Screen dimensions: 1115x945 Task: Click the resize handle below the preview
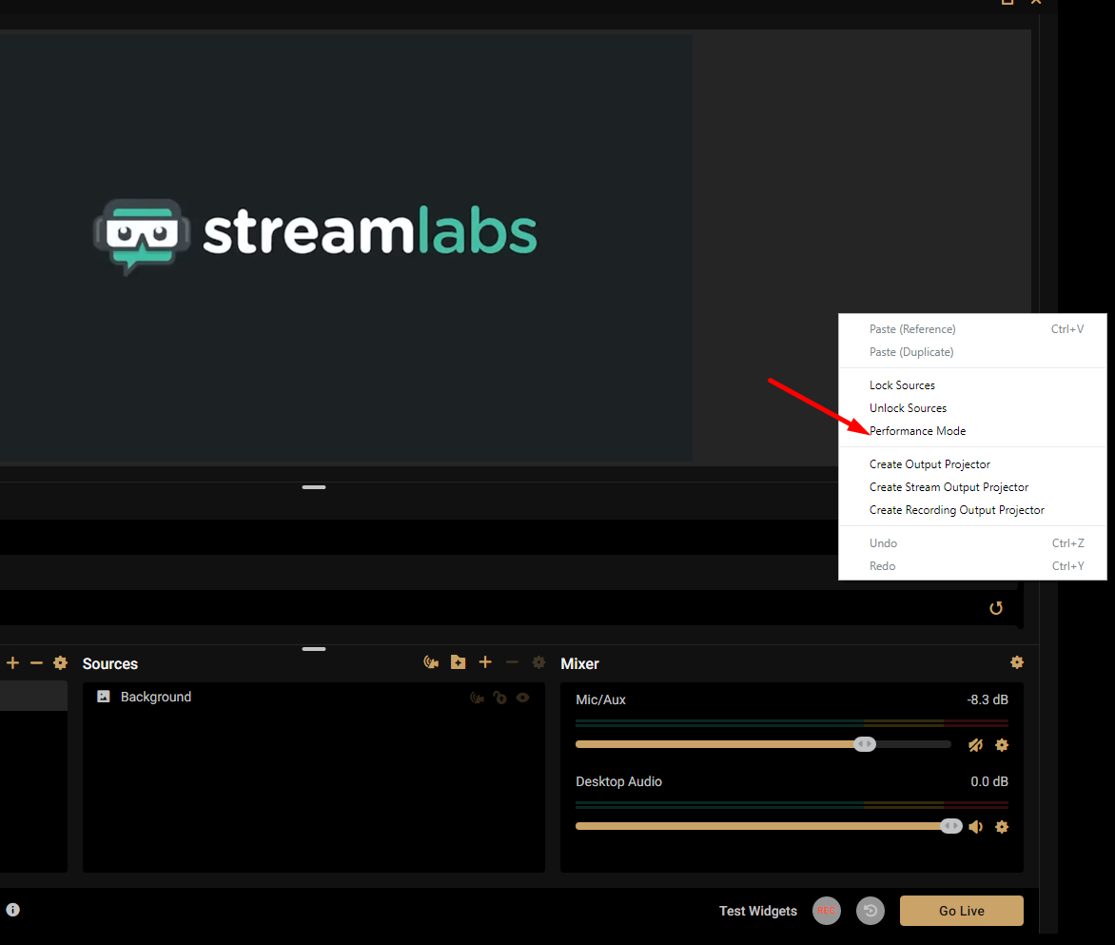pos(314,487)
